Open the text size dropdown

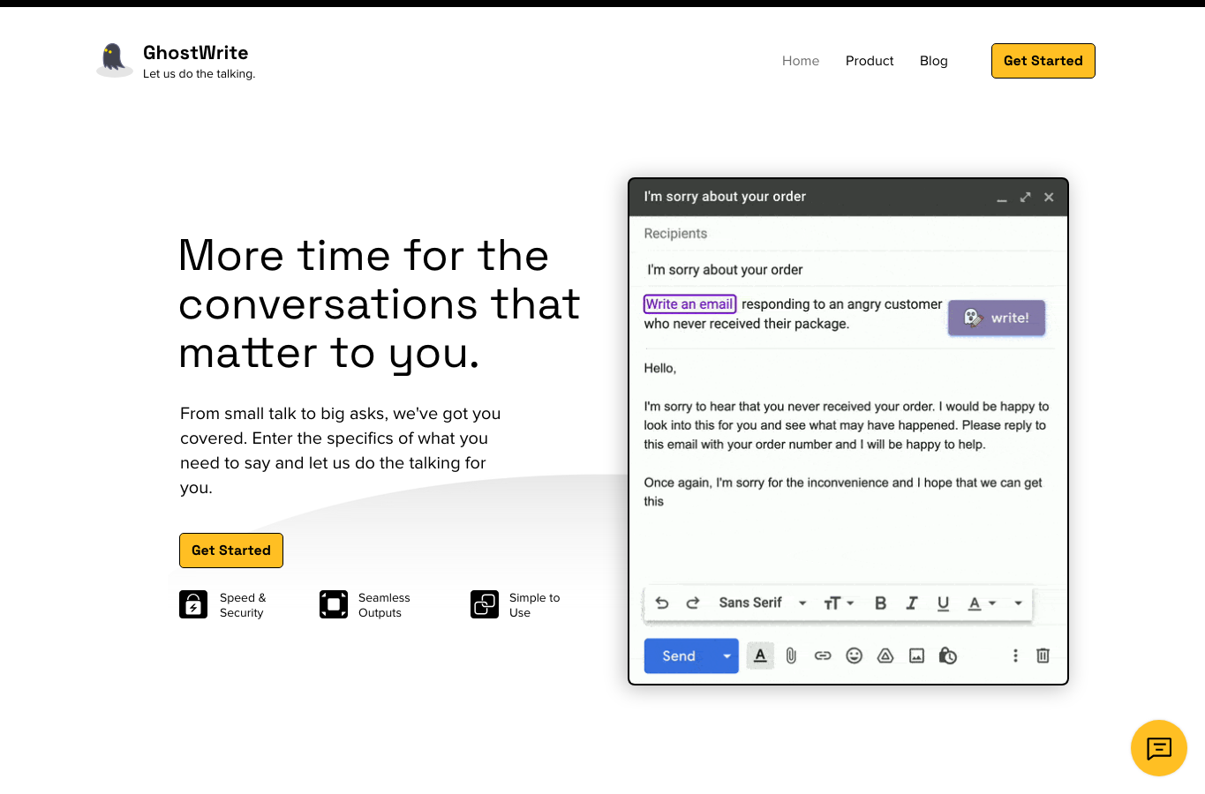pos(839,603)
